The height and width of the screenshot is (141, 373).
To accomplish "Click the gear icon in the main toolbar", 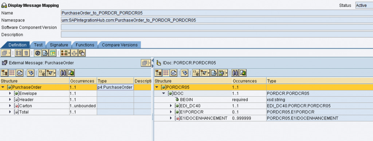I will [38, 53].
